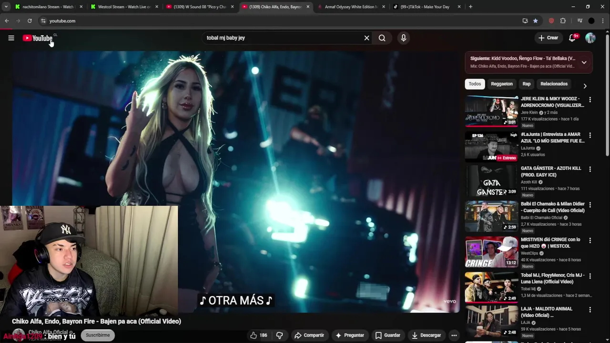610x343 pixels.
Task: Start voice search with the microphone
Action: (x=404, y=38)
